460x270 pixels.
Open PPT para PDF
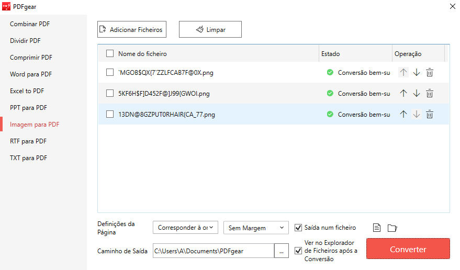coord(28,108)
